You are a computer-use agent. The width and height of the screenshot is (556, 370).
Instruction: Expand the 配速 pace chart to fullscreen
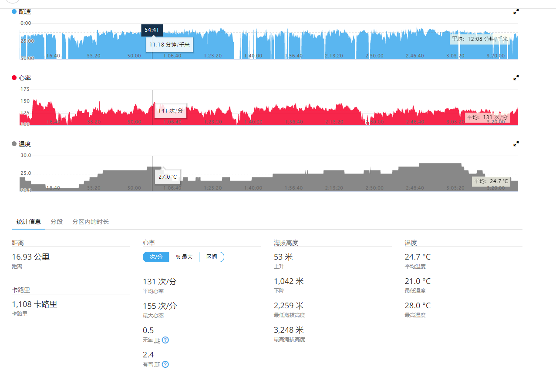tap(516, 12)
